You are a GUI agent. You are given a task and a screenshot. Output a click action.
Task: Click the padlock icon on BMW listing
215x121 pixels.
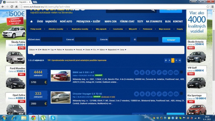[x=153, y=72]
